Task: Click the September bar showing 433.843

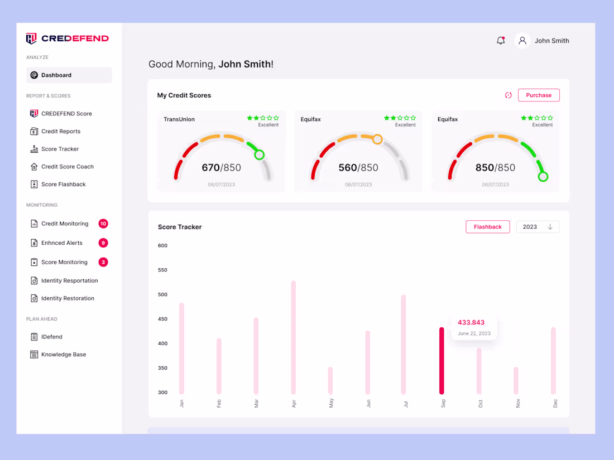Action: click(442, 360)
